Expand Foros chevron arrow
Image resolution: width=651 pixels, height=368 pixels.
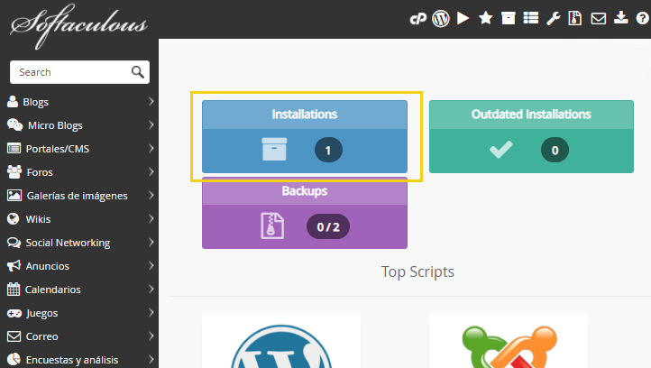(x=151, y=172)
